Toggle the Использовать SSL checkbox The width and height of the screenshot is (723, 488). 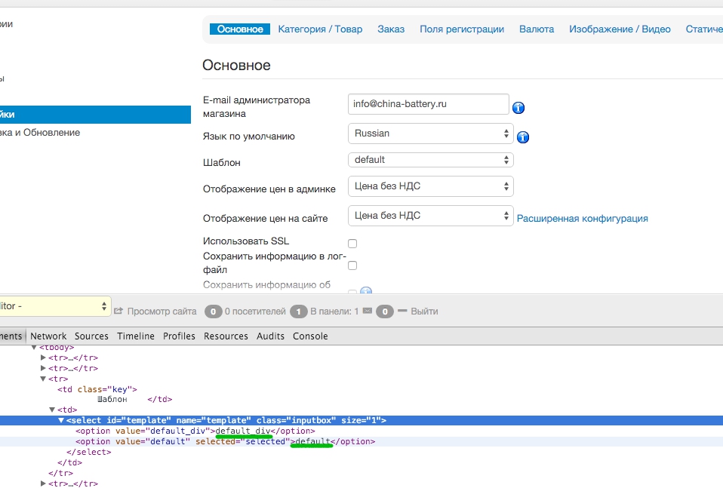point(352,244)
